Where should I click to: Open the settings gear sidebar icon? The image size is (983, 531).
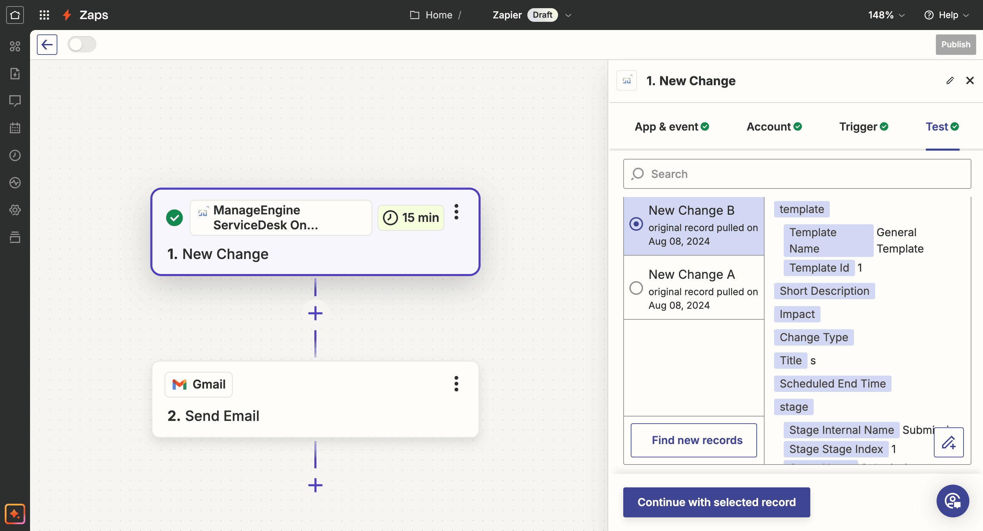pyautogui.click(x=15, y=210)
